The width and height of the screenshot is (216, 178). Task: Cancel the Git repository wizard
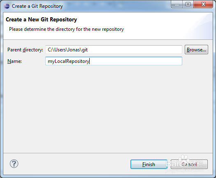pos(189,164)
